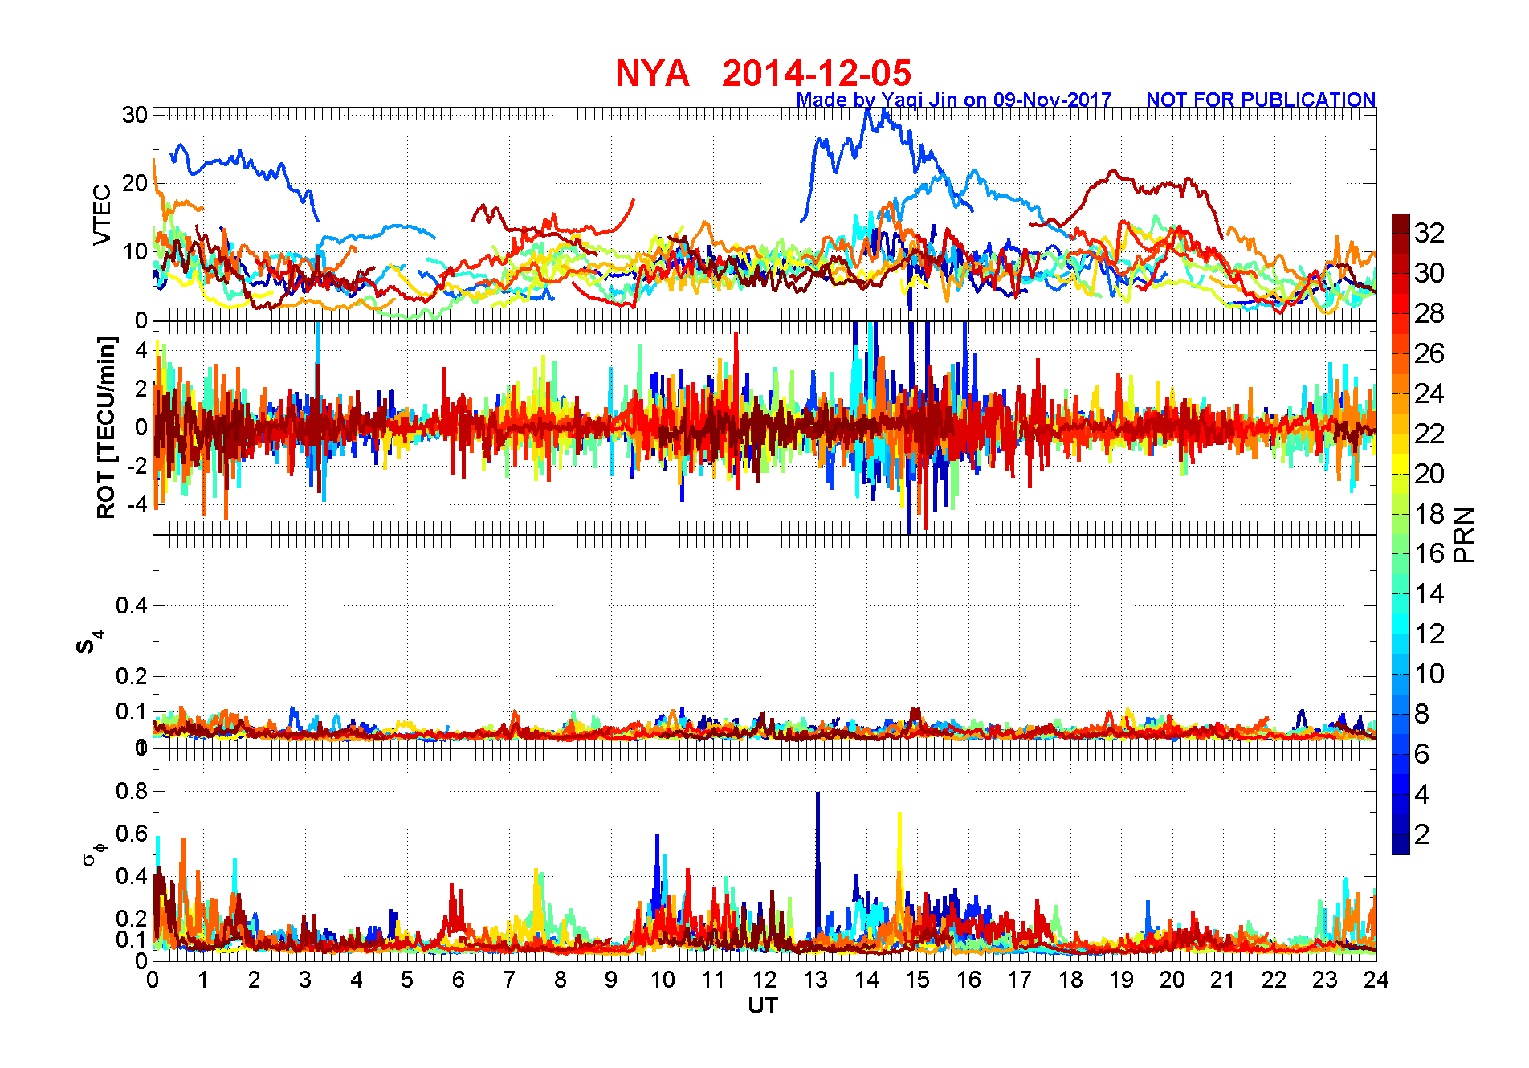Click the colorbar tick label 22

(x=1429, y=434)
